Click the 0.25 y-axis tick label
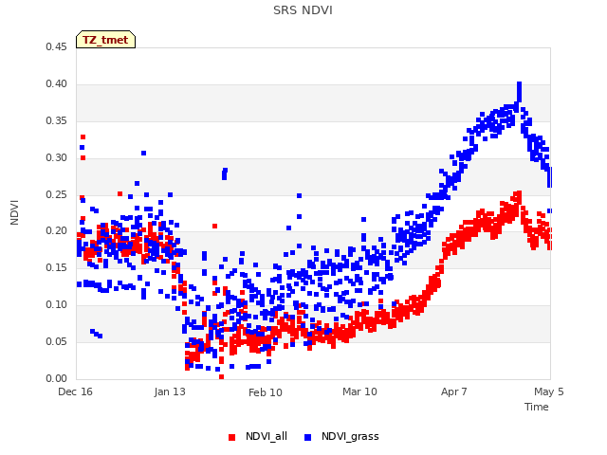 point(56,194)
